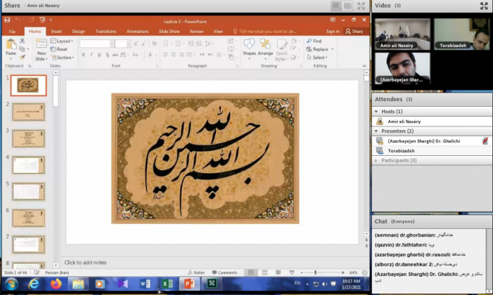Toggle the Comments pane in status bar
The width and height of the screenshot is (493, 295).
[225, 273]
